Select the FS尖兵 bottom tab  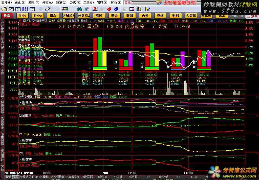pos(118,177)
